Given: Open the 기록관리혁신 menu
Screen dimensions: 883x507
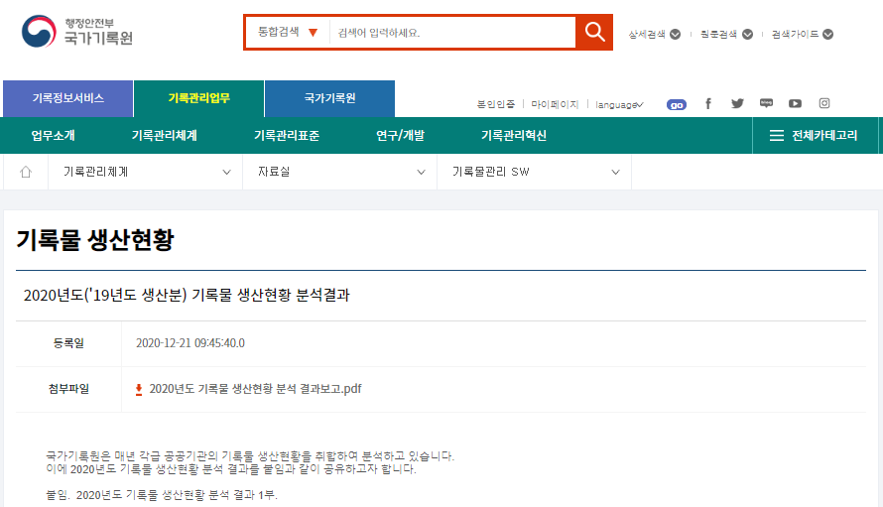Looking at the screenshot, I should [514, 135].
